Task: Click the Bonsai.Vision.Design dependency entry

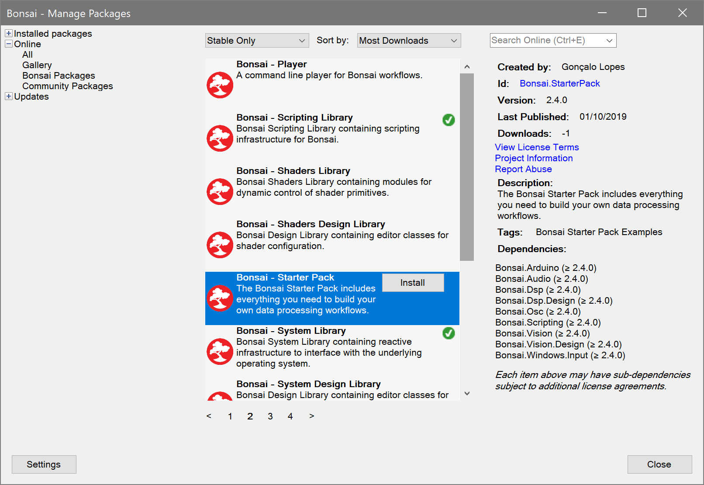Action: pos(559,344)
